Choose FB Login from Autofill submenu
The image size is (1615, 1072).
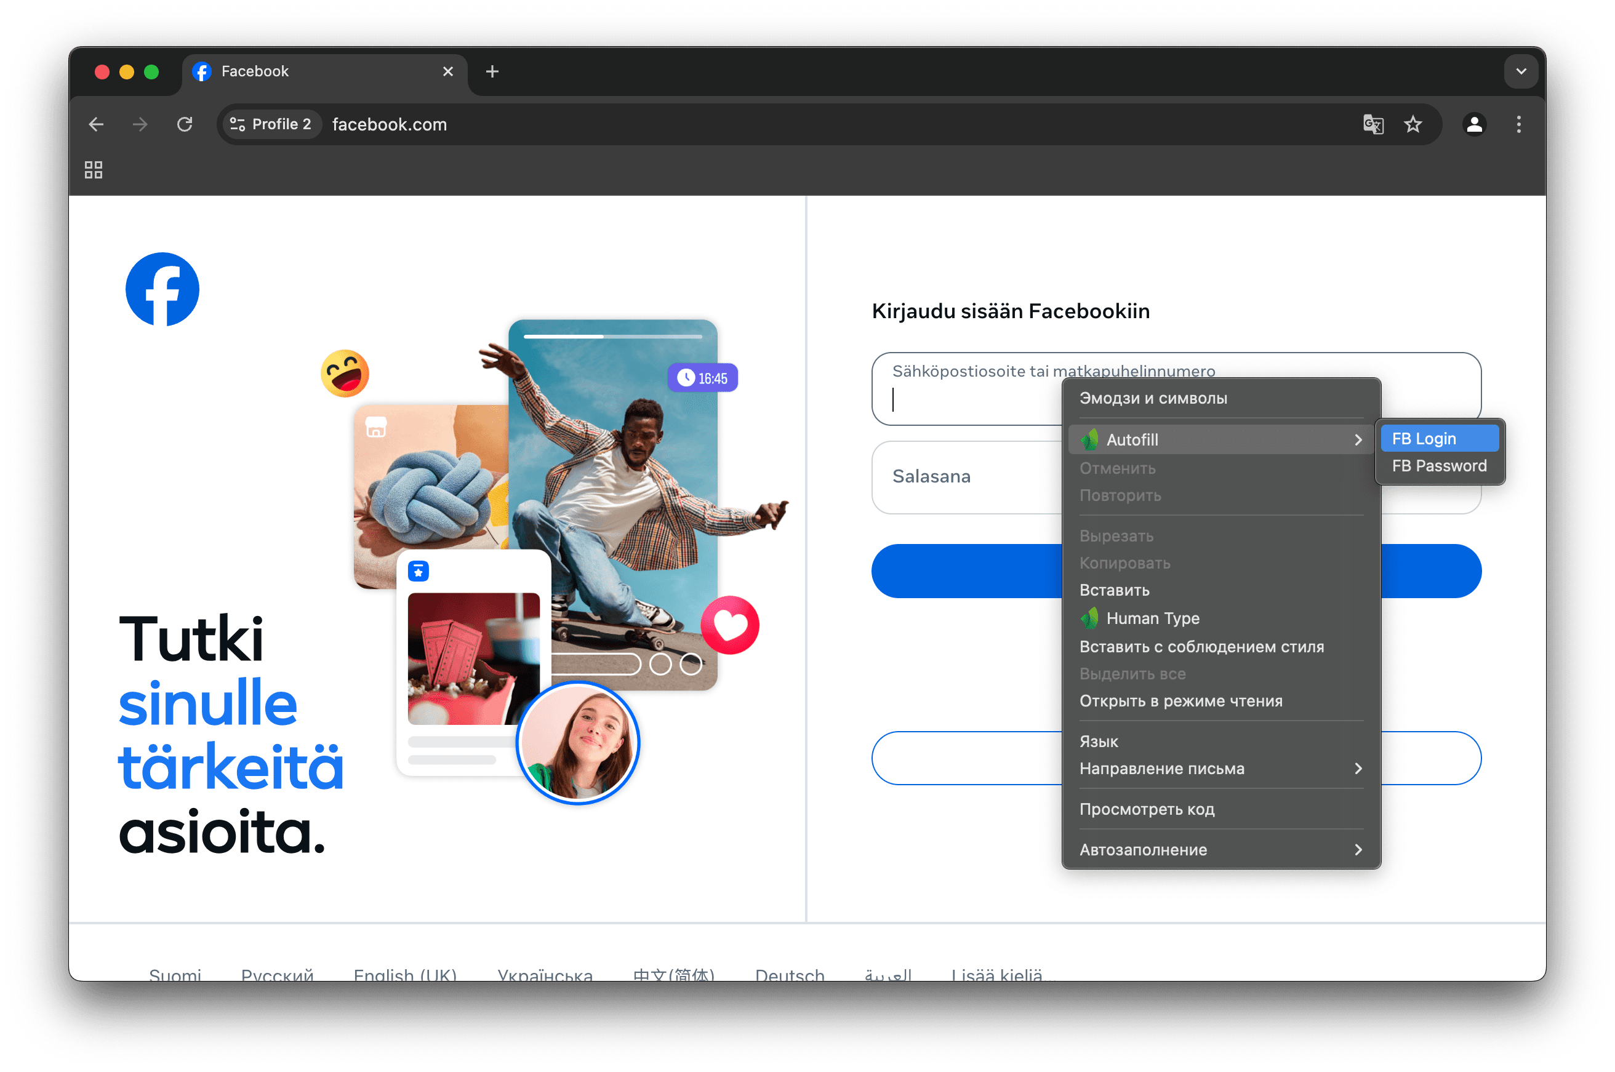pos(1438,438)
